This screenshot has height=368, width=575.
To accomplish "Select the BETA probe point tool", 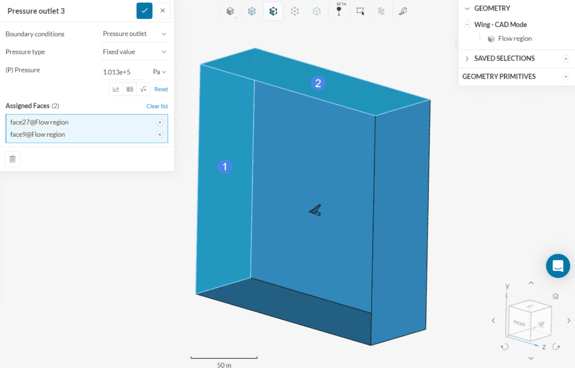I will point(339,10).
